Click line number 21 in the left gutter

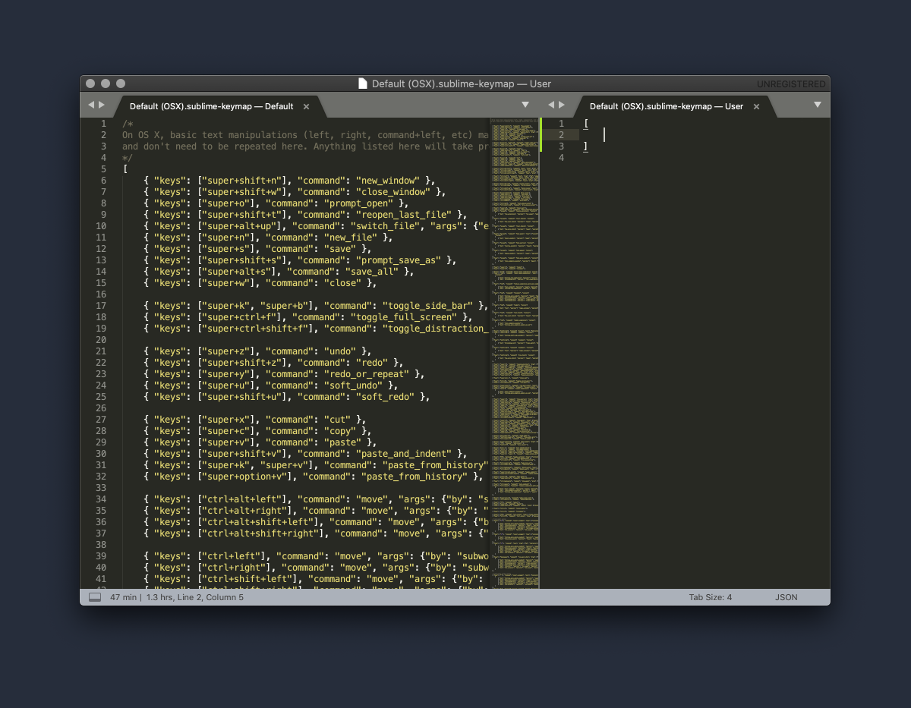coord(102,351)
